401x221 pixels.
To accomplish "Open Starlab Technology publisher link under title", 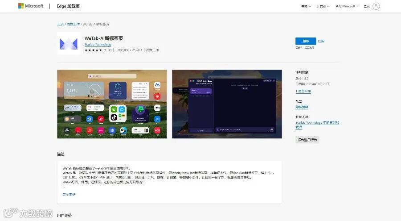I will point(98,45).
